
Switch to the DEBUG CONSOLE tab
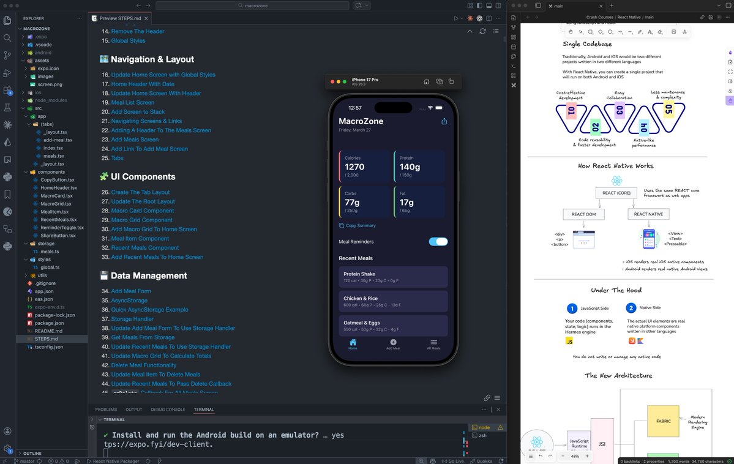[168, 410]
